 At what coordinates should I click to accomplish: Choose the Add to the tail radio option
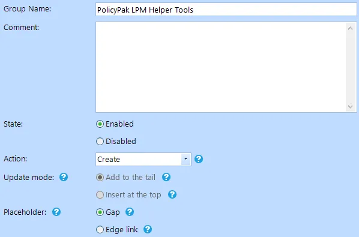[100, 177]
